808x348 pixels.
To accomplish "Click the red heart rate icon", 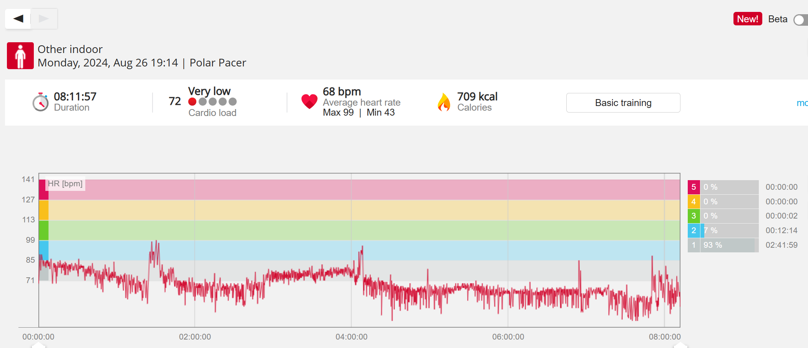I will 309,102.
